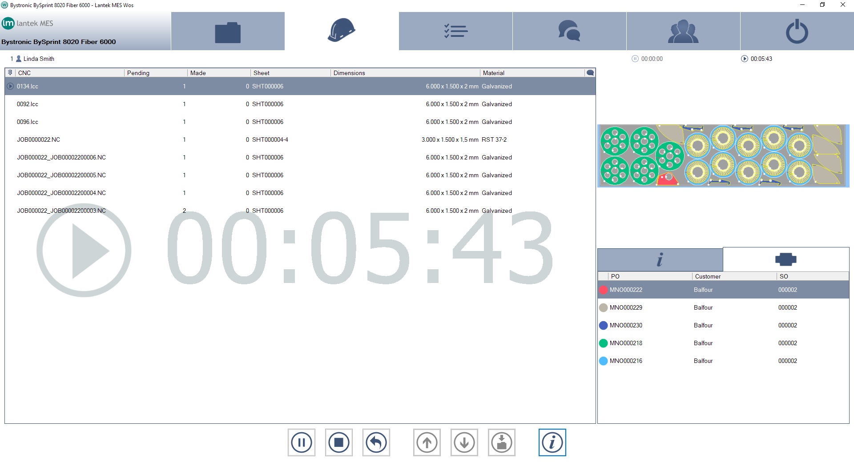
Task: Toggle the info button in bottom toolbar
Action: [552, 442]
